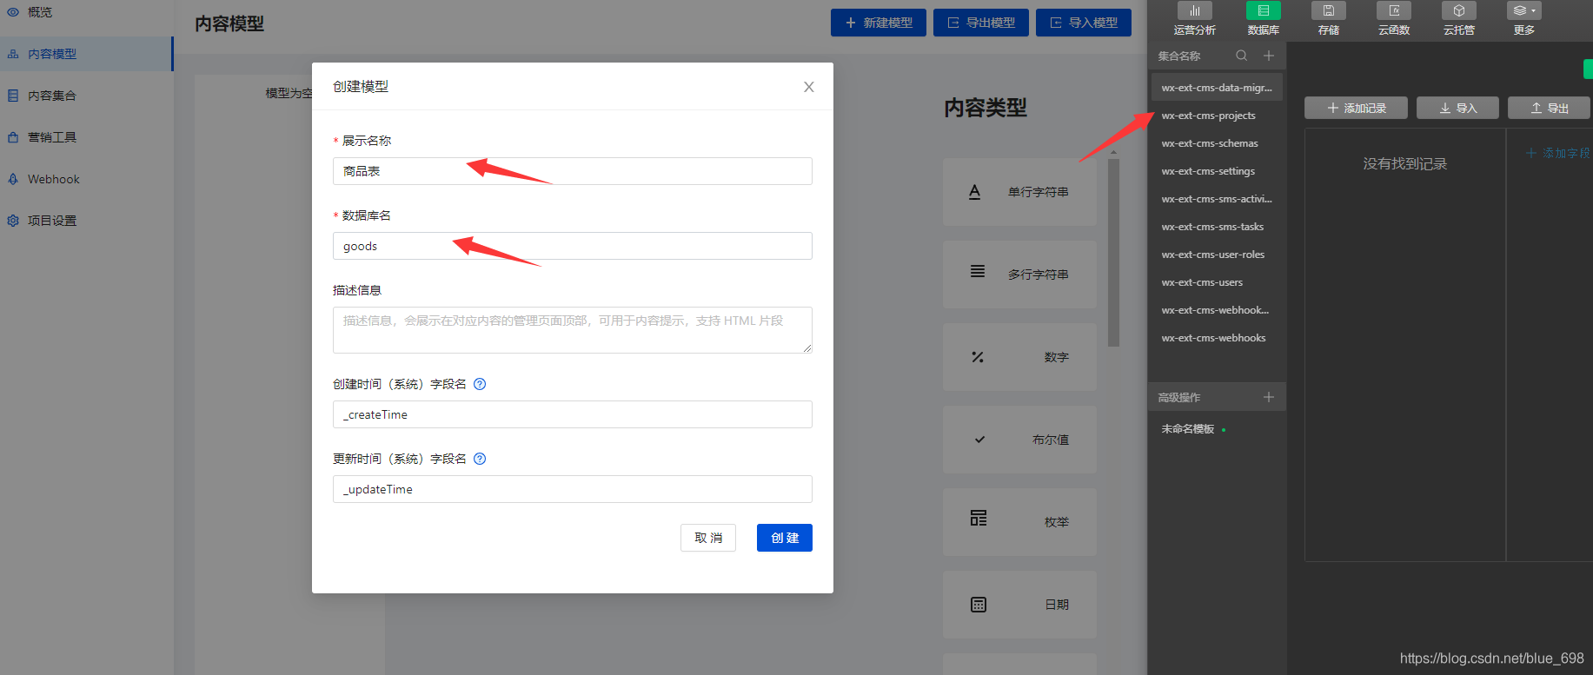The width and height of the screenshot is (1593, 675).
Task: Click the 导入模型 button
Action: 1084,23
